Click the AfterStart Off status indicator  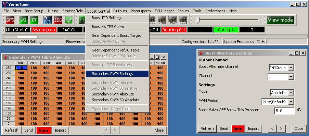[18, 30]
